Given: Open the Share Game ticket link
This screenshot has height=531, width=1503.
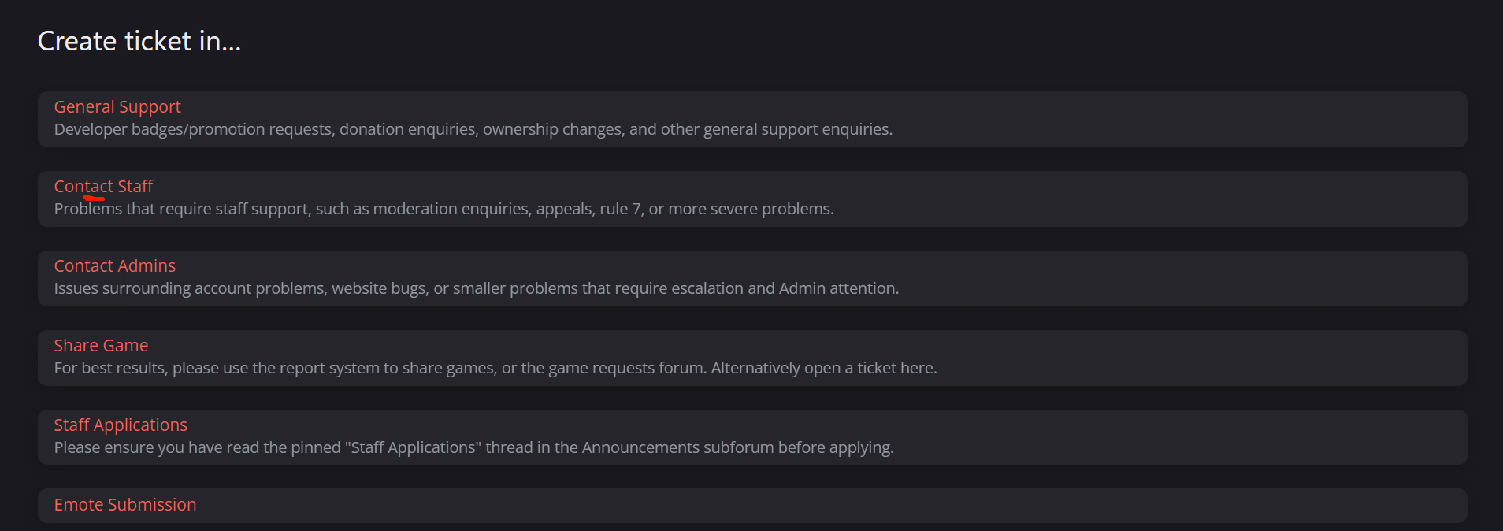Looking at the screenshot, I should [x=101, y=346].
